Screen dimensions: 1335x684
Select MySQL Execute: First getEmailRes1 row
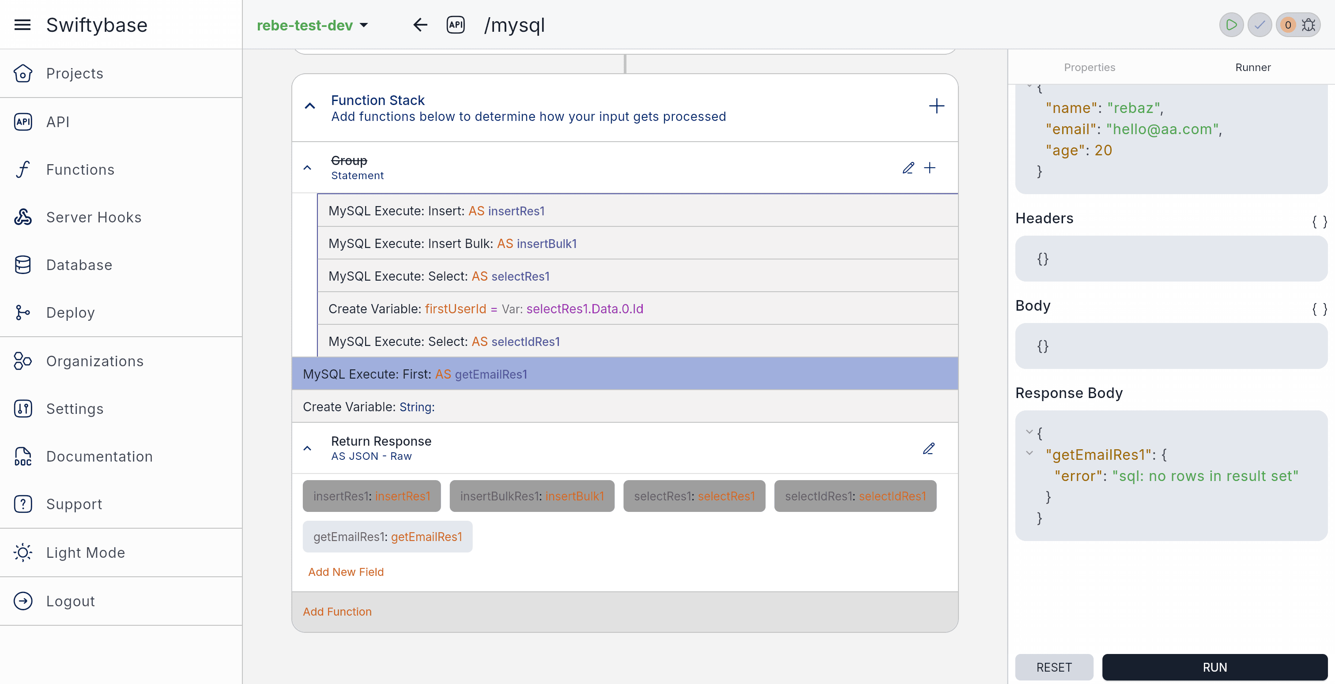tap(625, 374)
